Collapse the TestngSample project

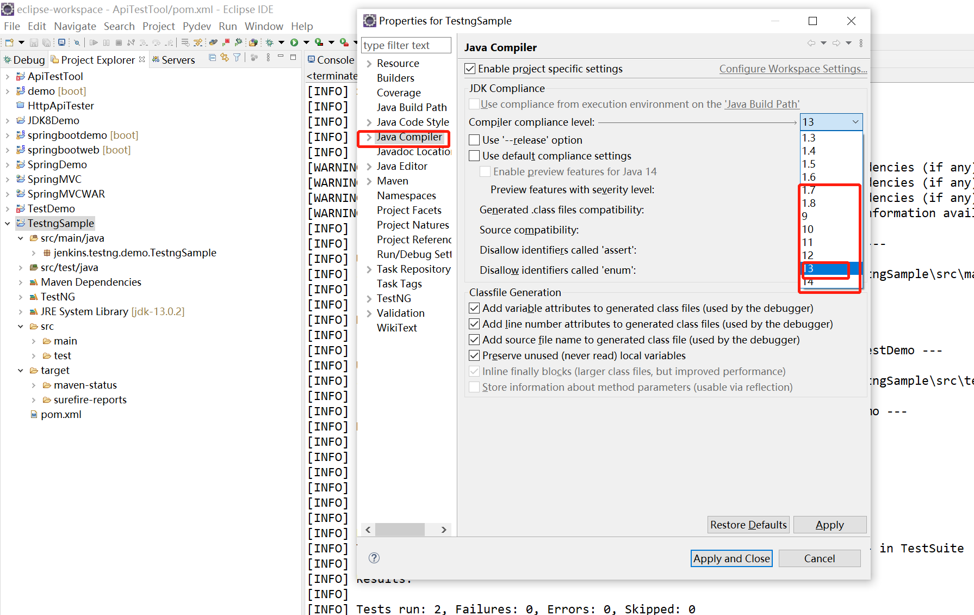tap(8, 224)
